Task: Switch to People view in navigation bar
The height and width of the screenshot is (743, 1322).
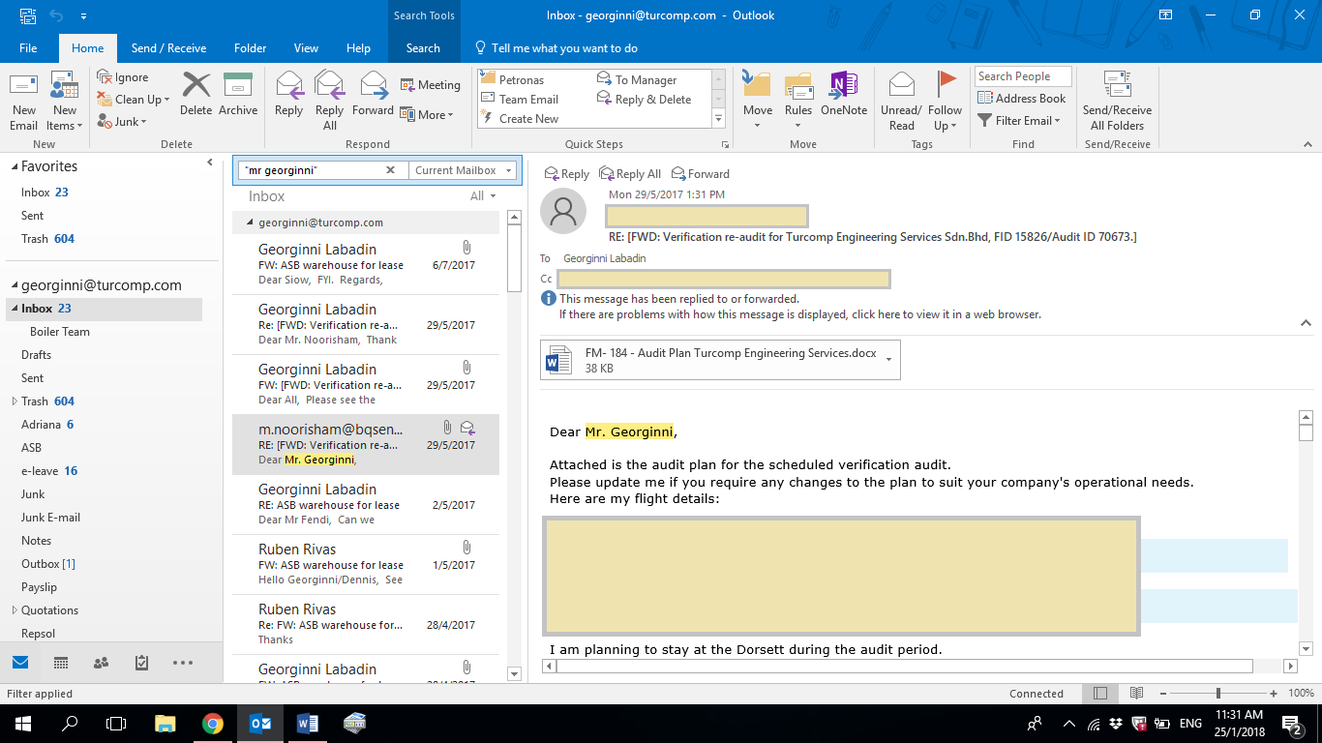Action: (101, 663)
